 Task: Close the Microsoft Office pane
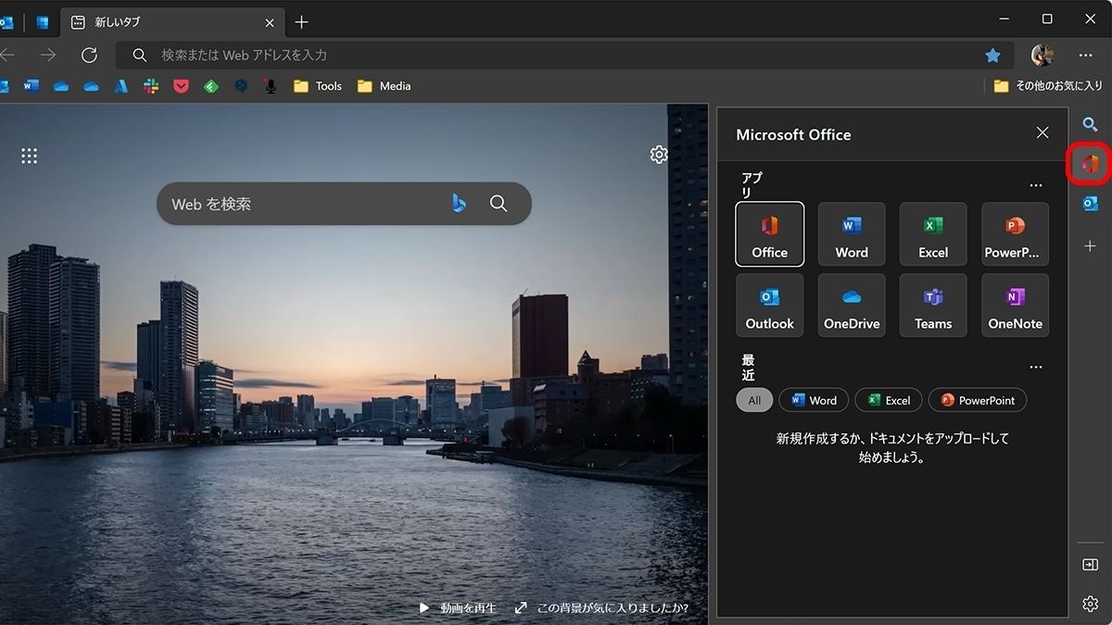coord(1042,133)
